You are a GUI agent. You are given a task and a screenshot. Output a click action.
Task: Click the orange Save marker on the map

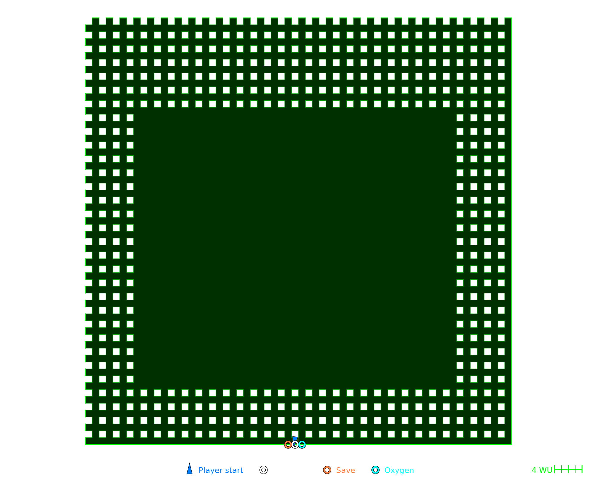coord(288,445)
